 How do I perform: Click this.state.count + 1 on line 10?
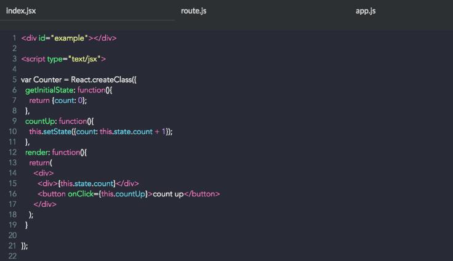(132, 132)
